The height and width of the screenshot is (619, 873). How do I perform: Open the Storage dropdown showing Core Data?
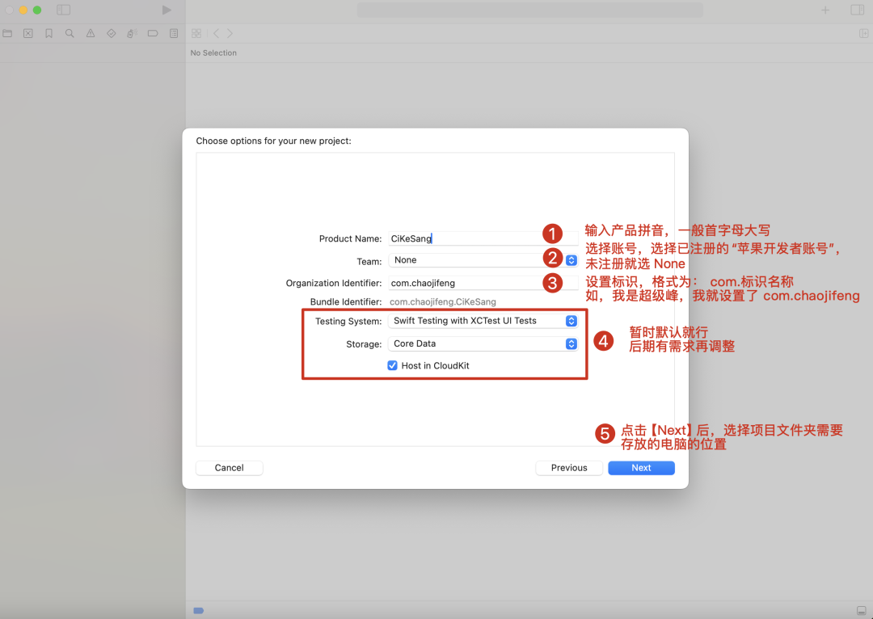tap(483, 343)
